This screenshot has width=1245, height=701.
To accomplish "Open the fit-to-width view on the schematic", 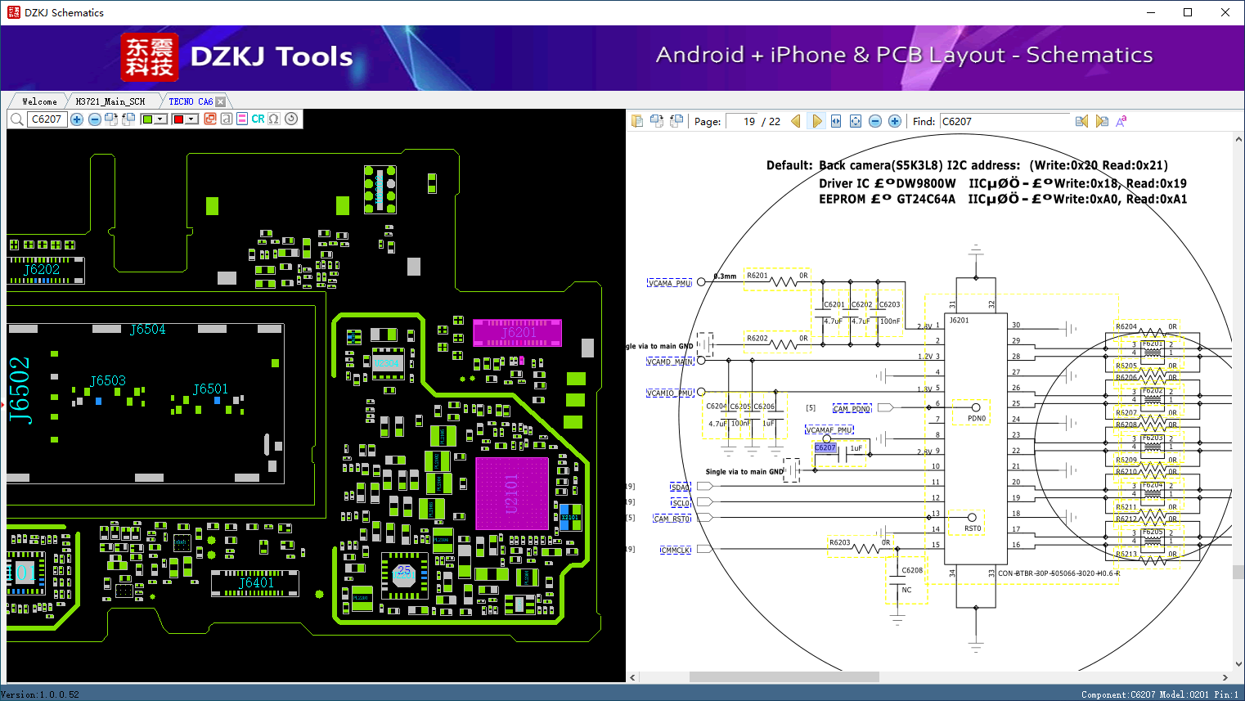I will tap(835, 120).
